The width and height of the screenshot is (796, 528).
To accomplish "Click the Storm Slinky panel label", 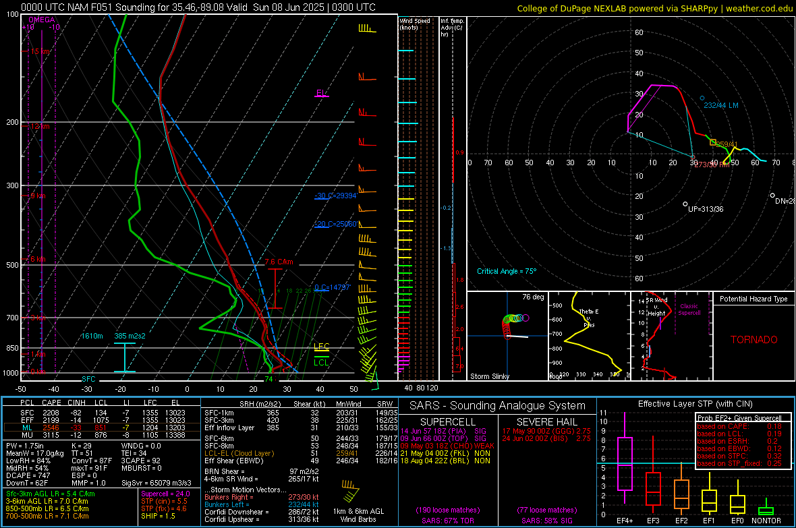I will pos(489,376).
